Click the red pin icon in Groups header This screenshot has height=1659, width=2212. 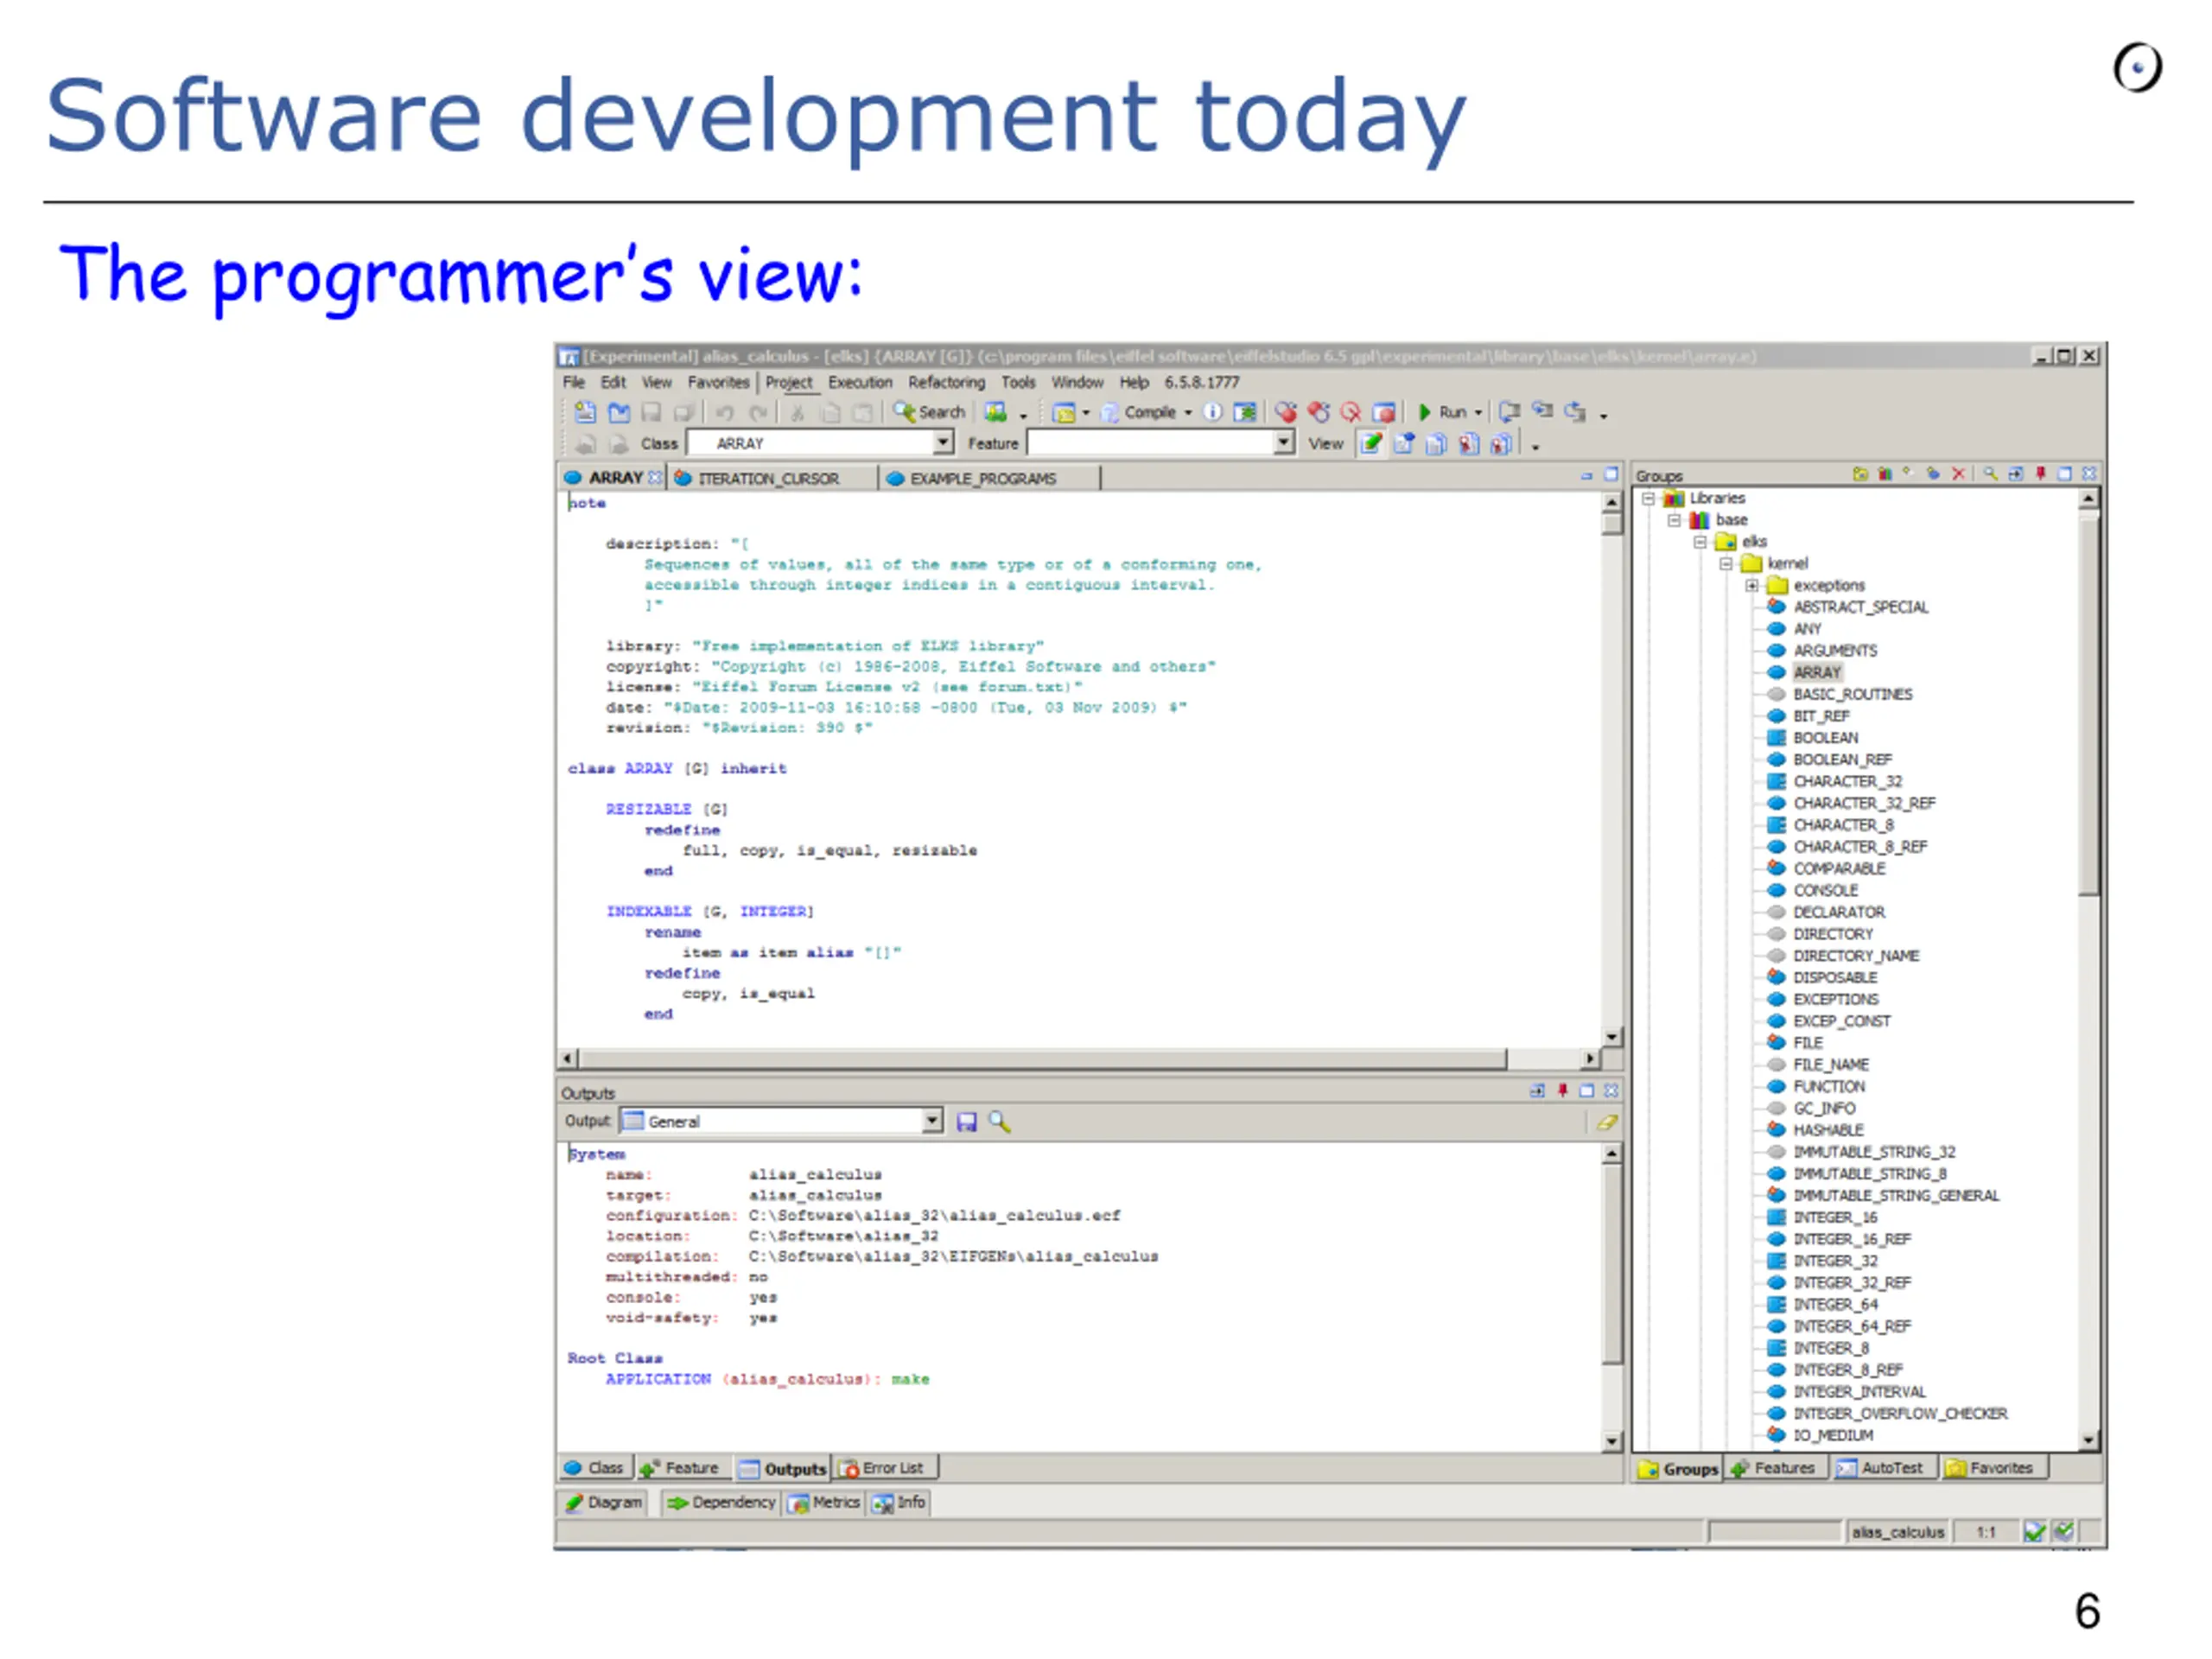pyautogui.click(x=2040, y=474)
